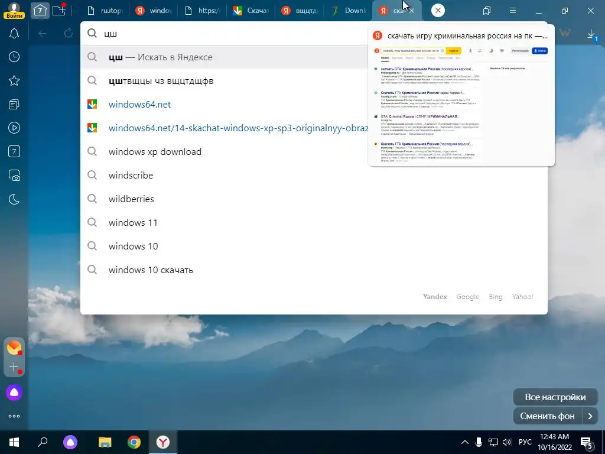Screen dimensions: 605x454
Task: Add app with plus icon in sidebar
Action: pos(14,367)
